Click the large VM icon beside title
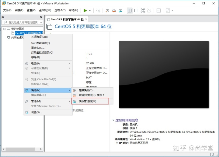 pyautogui.click(x=49, y=27)
